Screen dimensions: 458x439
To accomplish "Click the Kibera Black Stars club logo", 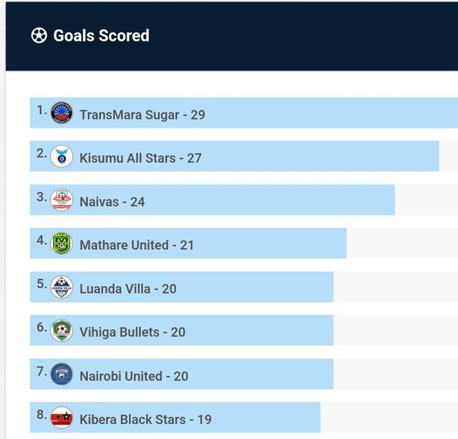I will coord(62,418).
